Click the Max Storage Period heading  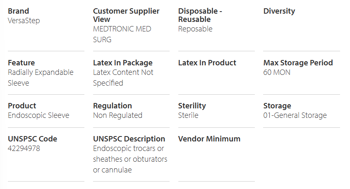pyautogui.click(x=298, y=63)
